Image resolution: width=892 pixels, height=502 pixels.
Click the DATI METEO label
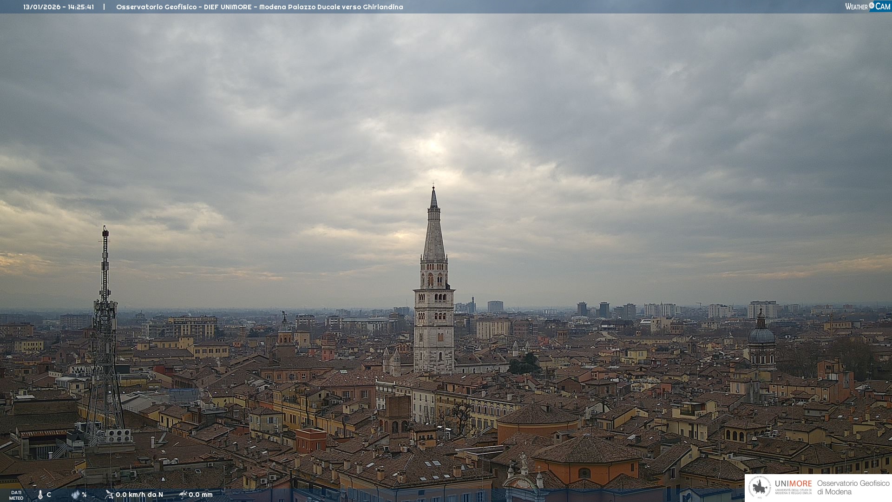[x=16, y=495]
